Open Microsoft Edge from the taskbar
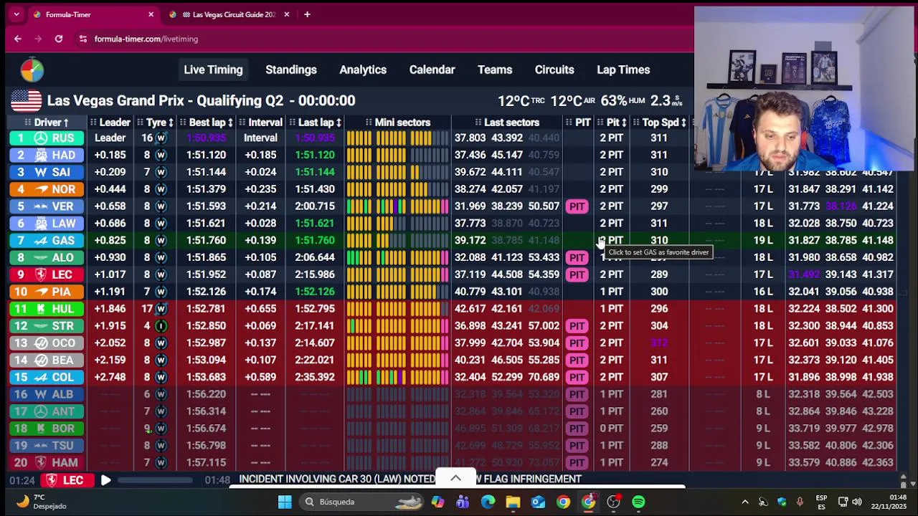 (488, 502)
